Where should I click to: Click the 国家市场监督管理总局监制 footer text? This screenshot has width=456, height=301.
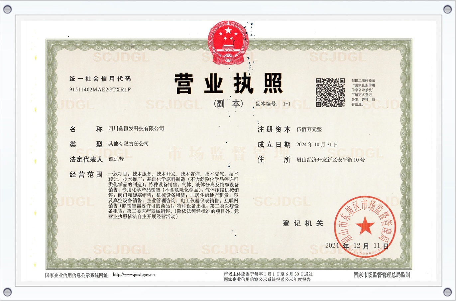(382, 275)
